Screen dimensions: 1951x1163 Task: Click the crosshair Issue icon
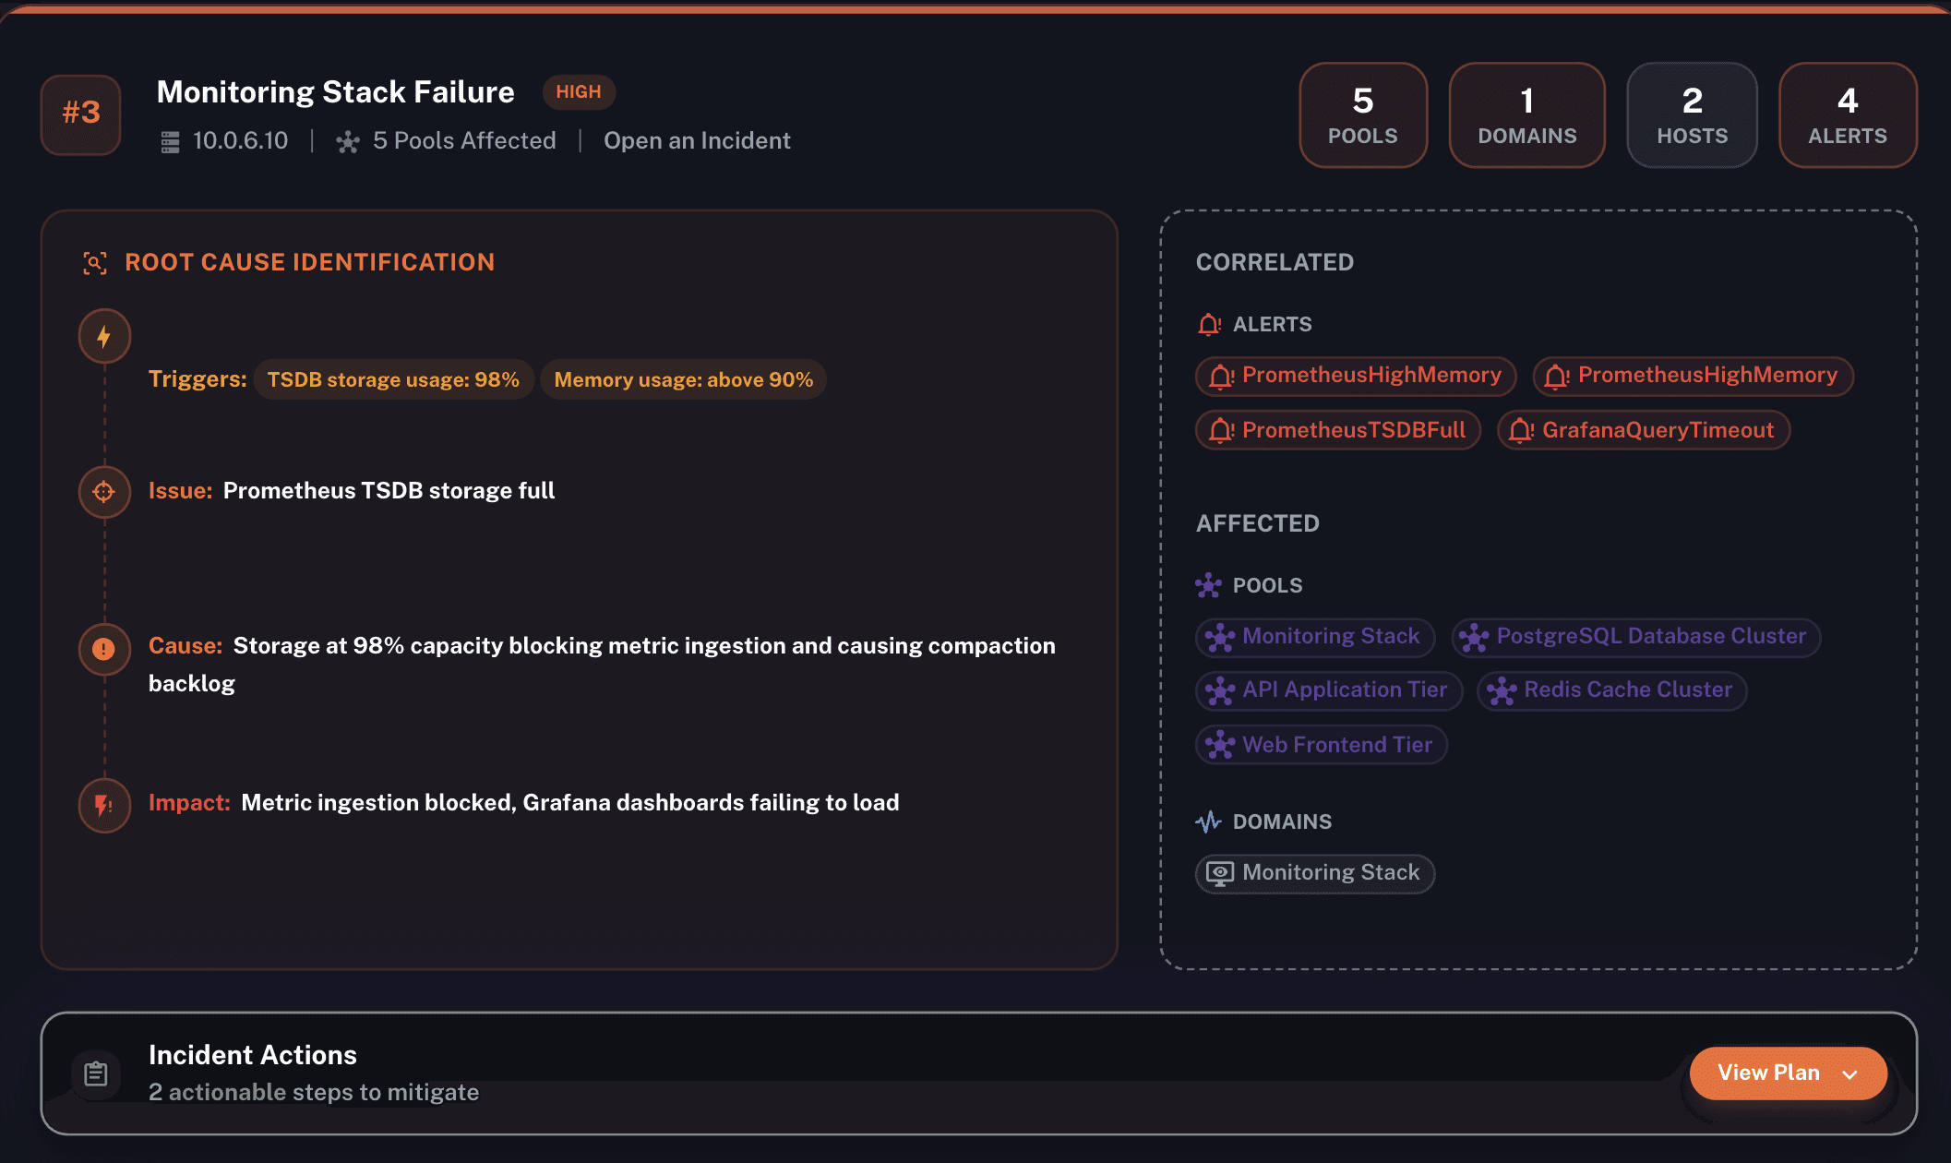[x=104, y=491]
